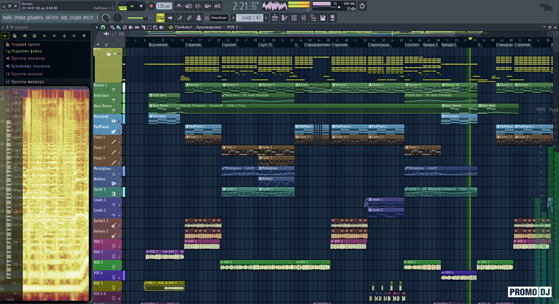The height and width of the screenshot is (304, 559).
Task: Open the ПАТТЕРН menu
Action: click(52, 18)
